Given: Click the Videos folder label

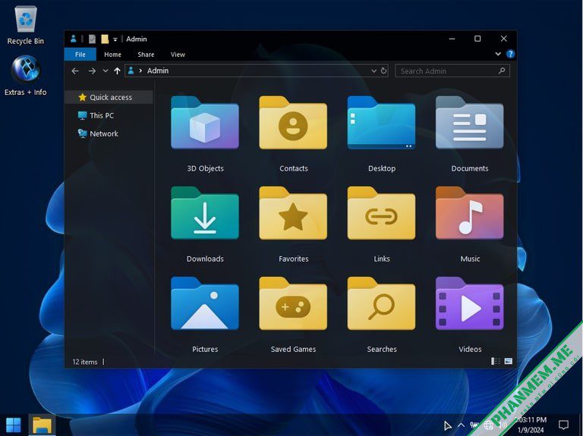Looking at the screenshot, I should [470, 349].
